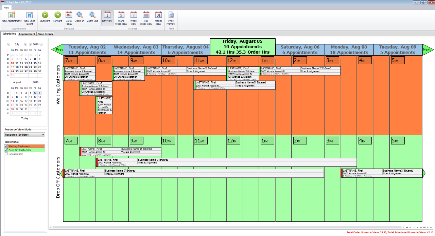This screenshot has width=435, height=236.
Task: Click the green Next arrow
Action: click(x=428, y=50)
